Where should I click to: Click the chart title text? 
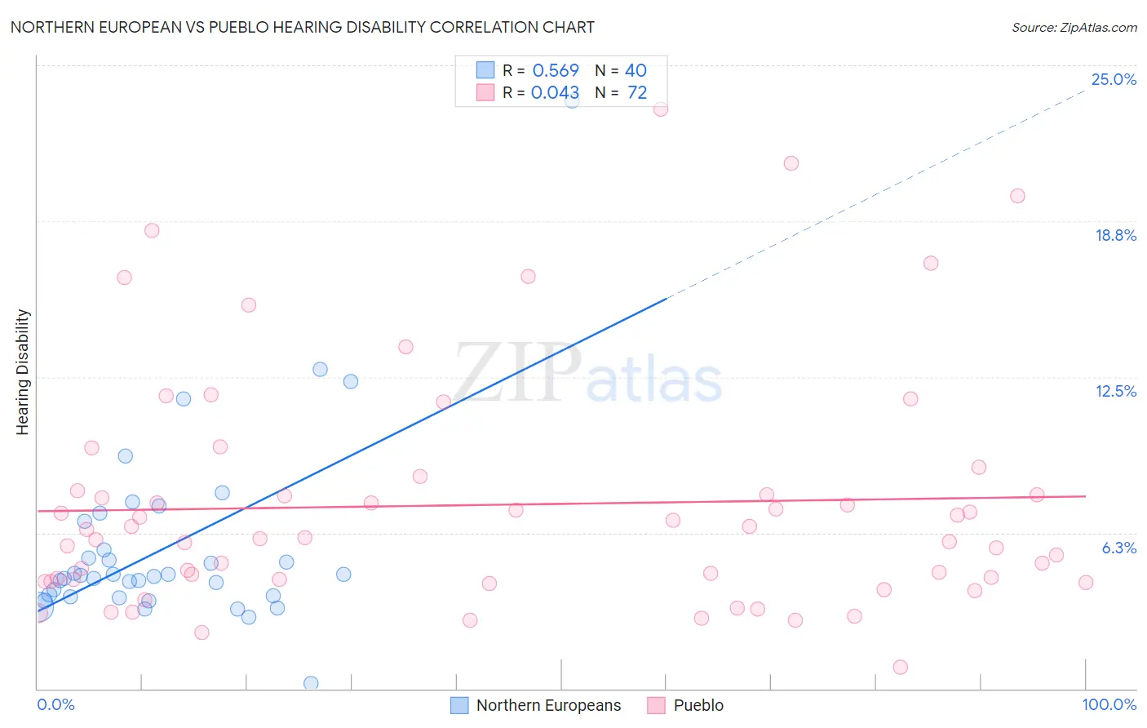click(303, 27)
